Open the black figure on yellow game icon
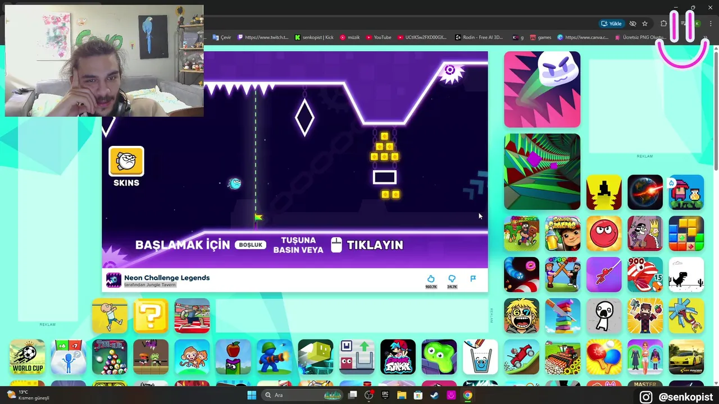The image size is (719, 404). coord(604,192)
